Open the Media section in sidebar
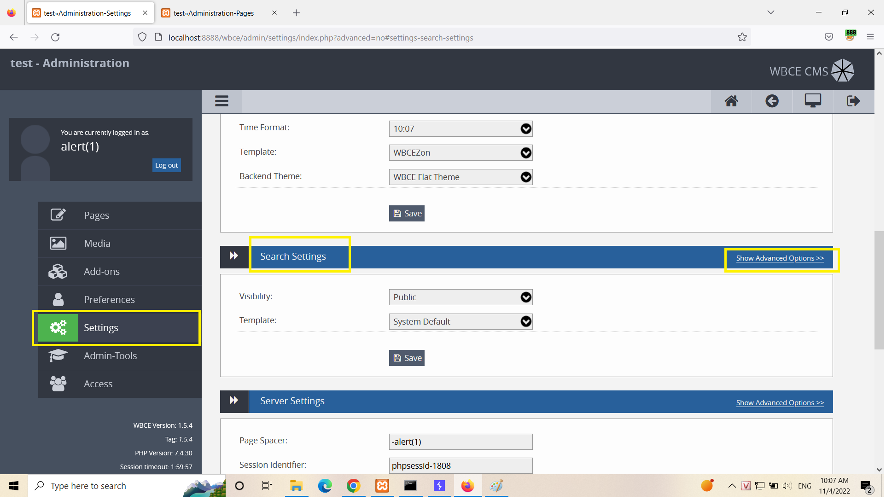Viewport: 886px width, 500px height. (97, 244)
